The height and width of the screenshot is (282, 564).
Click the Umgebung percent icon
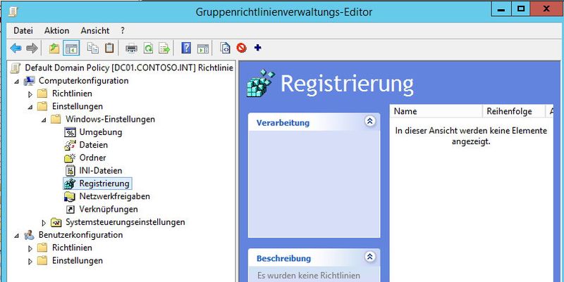pyautogui.click(x=70, y=132)
